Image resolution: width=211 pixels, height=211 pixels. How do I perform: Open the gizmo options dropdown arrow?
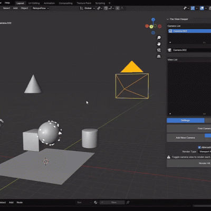pyautogui.click(x=197, y=8)
